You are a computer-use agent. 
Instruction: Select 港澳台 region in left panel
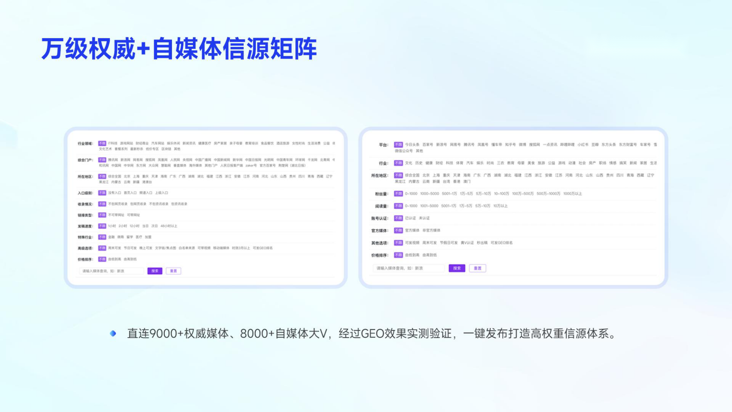[147, 182]
